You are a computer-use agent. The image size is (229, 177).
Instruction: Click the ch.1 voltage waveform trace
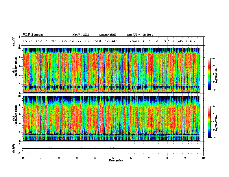[x=111, y=41]
